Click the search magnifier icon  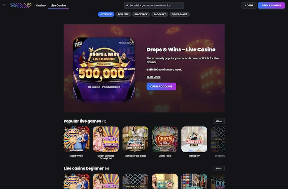(x=127, y=5)
